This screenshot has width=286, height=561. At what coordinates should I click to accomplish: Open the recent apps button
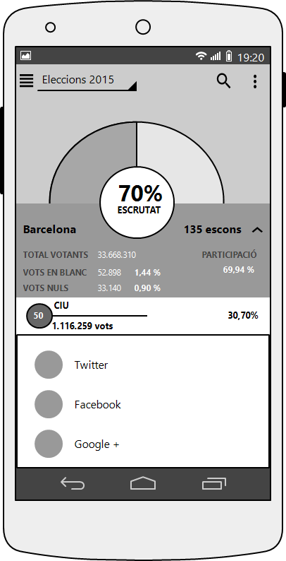pos(214,484)
